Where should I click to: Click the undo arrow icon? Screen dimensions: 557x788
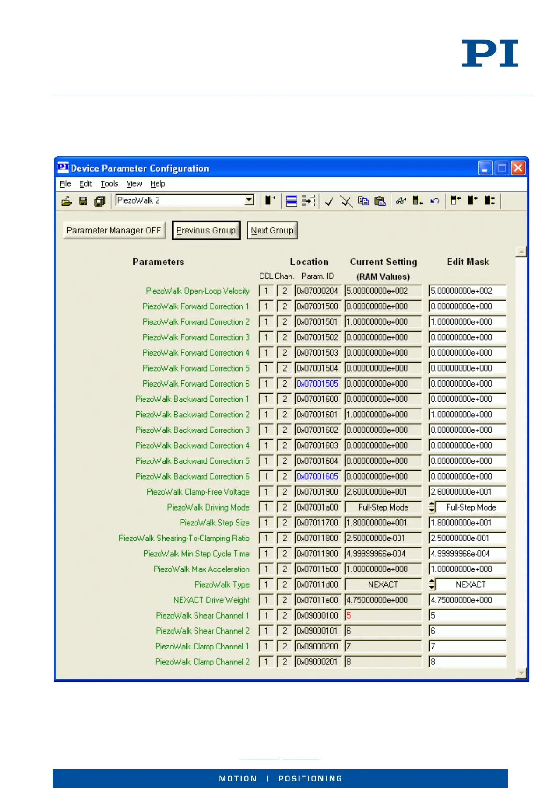tap(435, 201)
